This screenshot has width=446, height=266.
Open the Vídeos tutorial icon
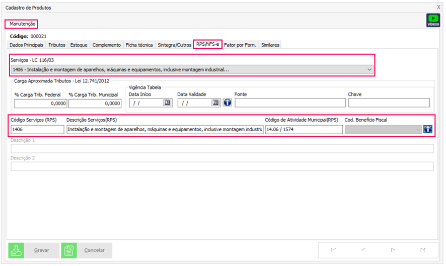pyautogui.click(x=432, y=20)
